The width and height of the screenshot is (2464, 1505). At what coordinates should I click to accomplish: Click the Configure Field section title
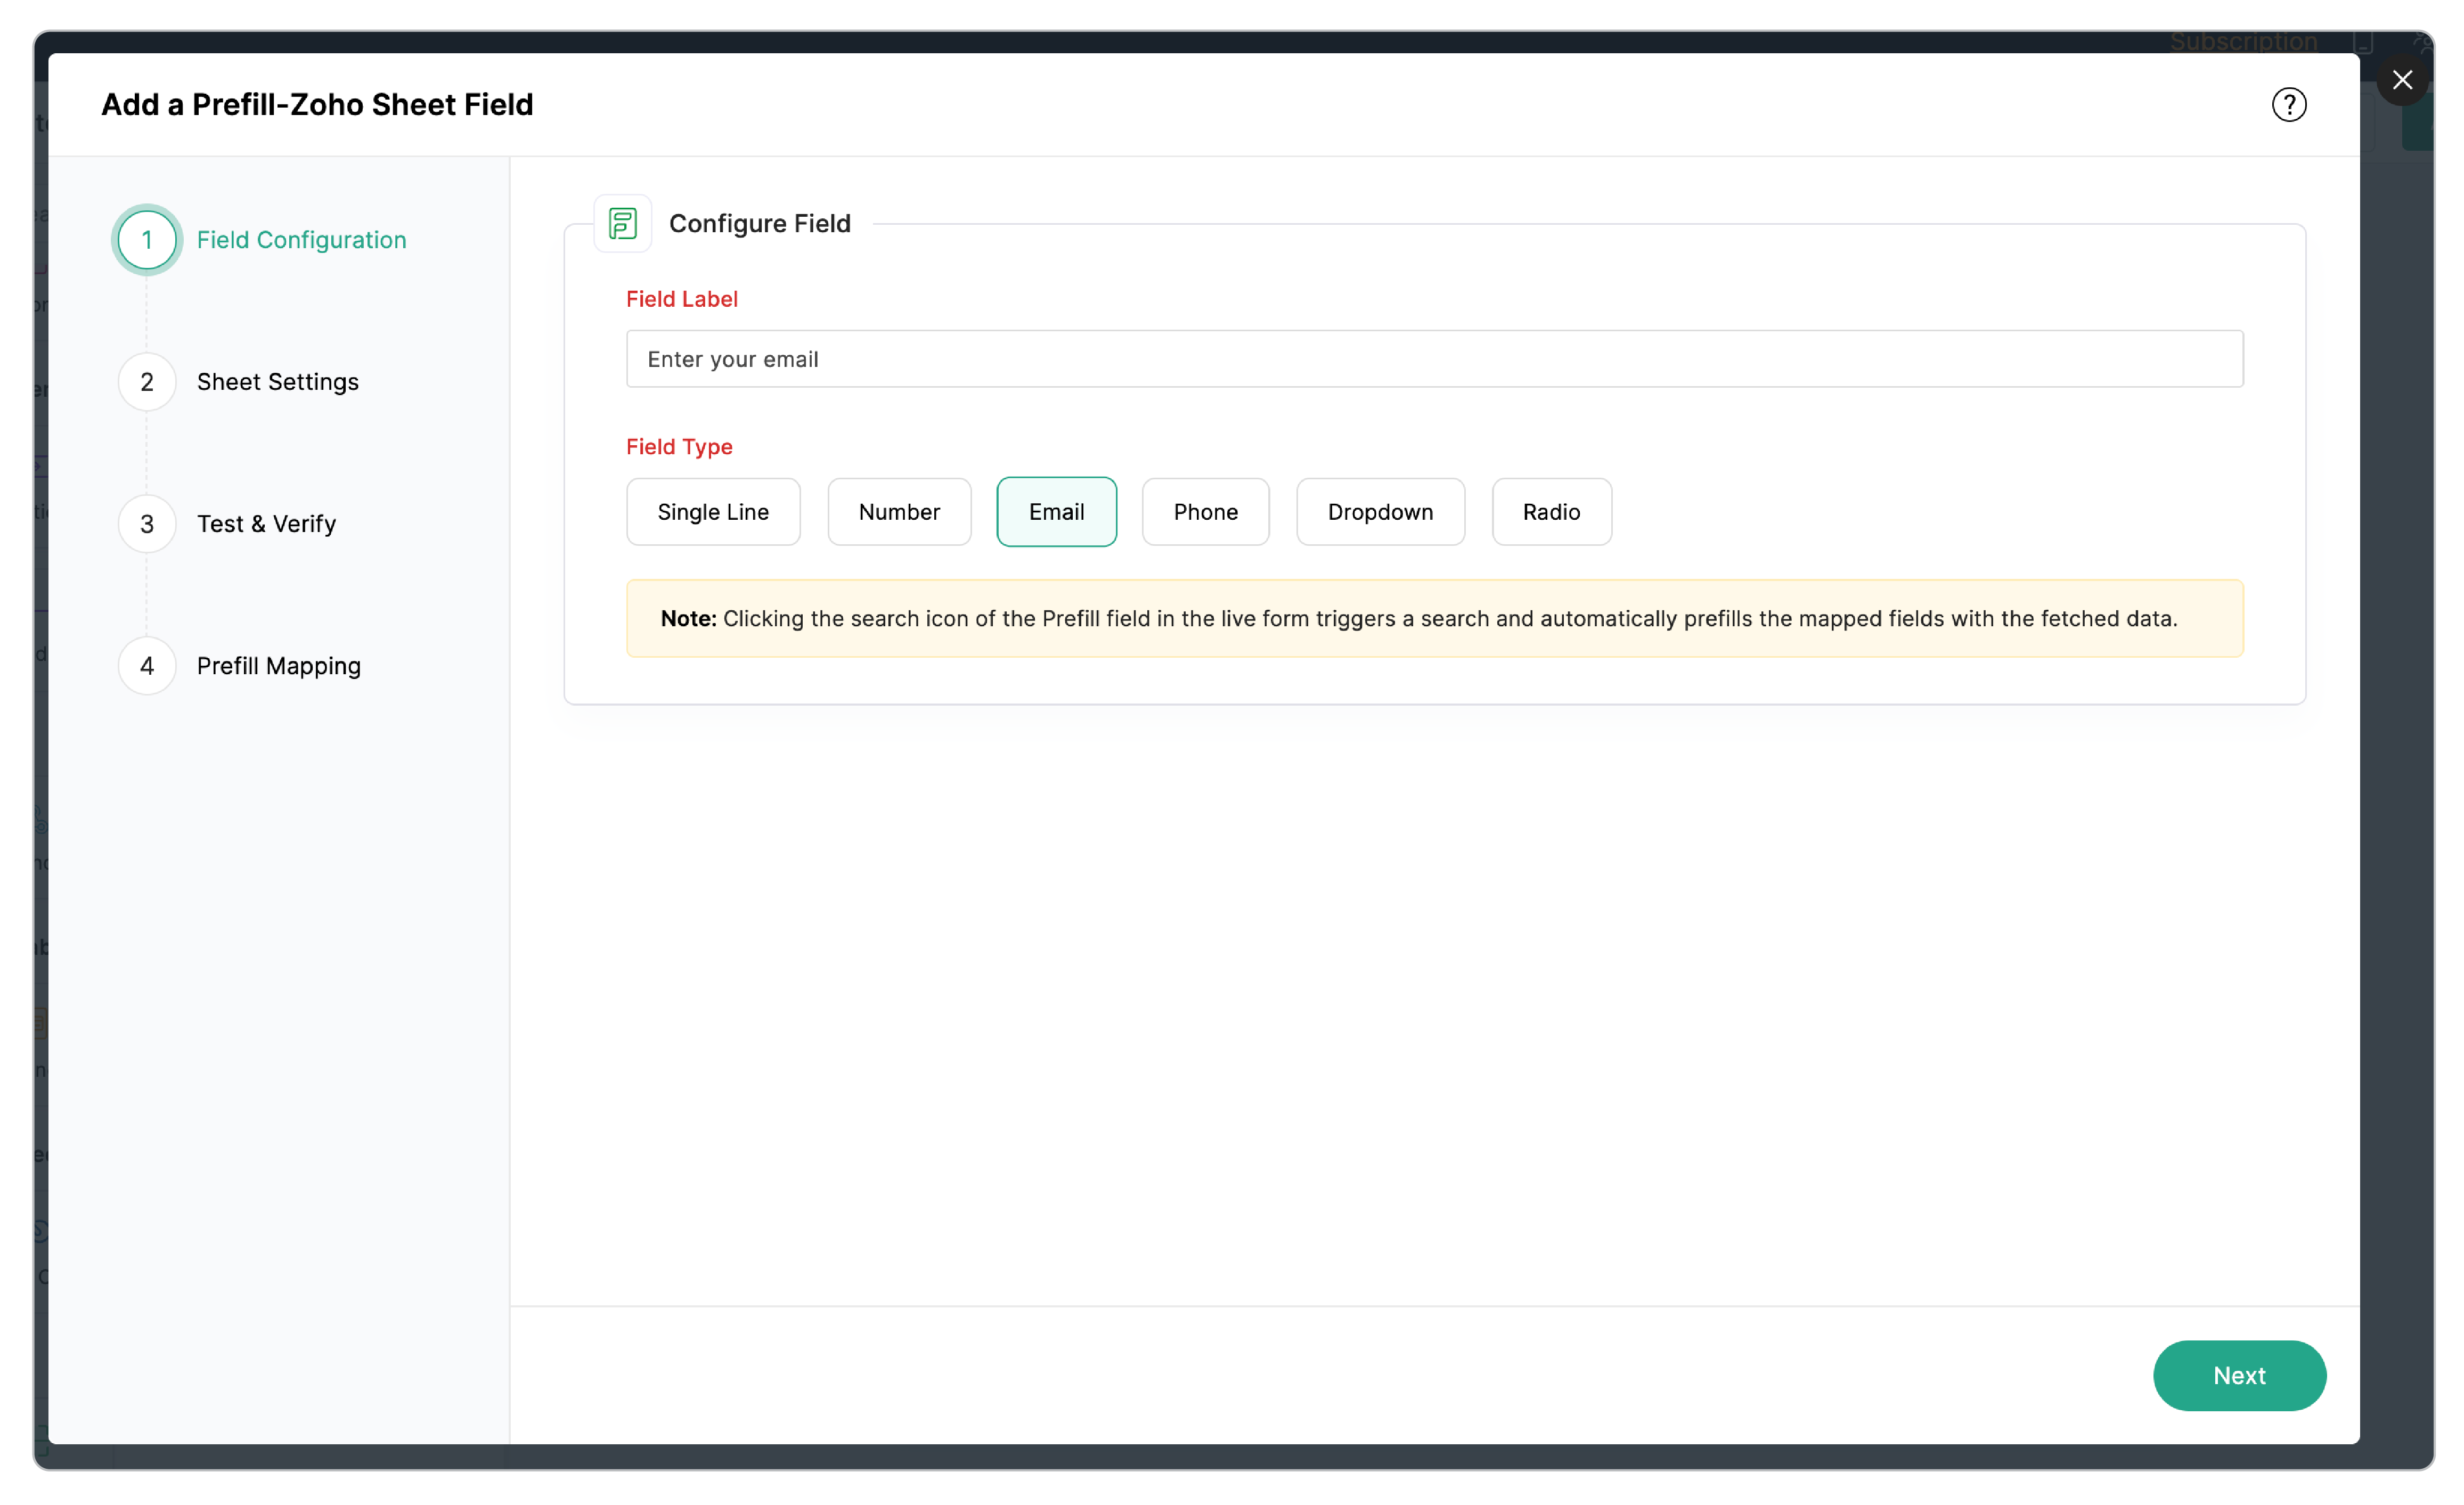[760, 223]
